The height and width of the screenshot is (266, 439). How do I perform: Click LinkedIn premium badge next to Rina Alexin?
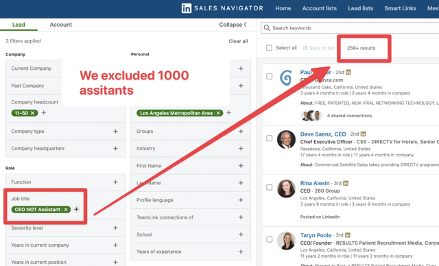point(346,183)
